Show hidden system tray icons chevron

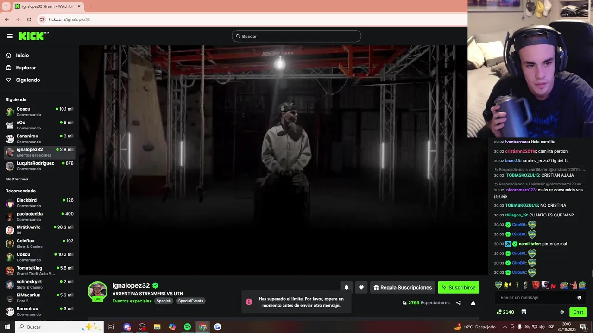pyautogui.click(x=505, y=327)
